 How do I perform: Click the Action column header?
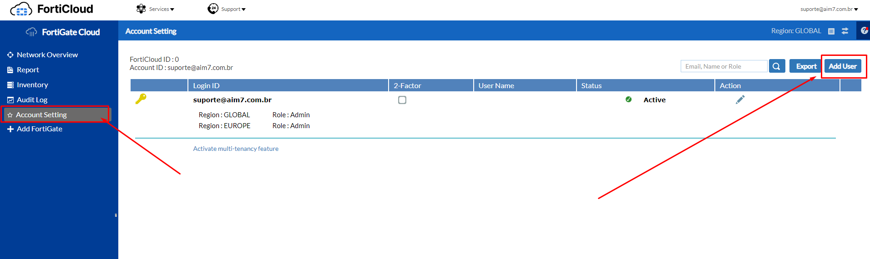[777, 85]
